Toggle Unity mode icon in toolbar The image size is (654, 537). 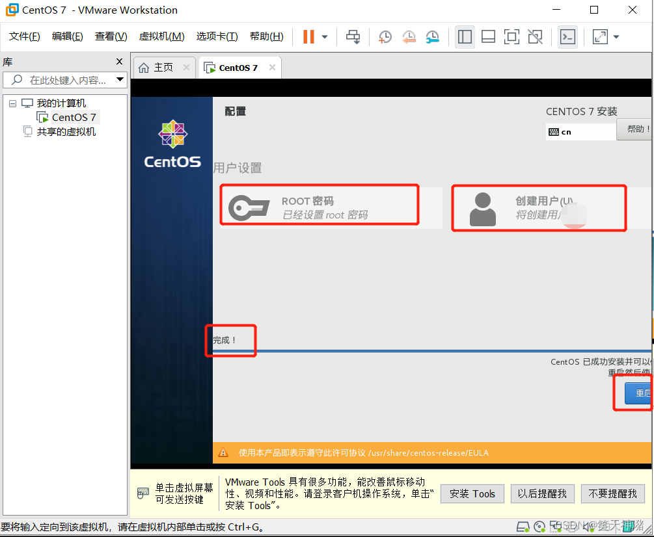pos(535,36)
